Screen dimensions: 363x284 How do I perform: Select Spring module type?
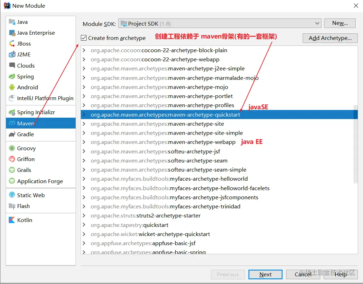pyautogui.click(x=41, y=76)
